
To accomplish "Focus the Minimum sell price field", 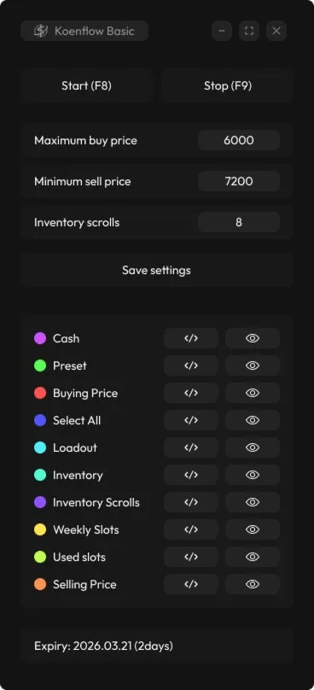I will pyautogui.click(x=239, y=181).
